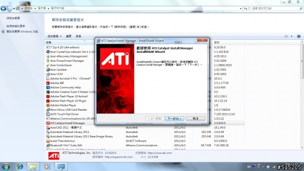Click the 255 MB size cell
Viewport: 304px width, 171px height.
point(206,136)
